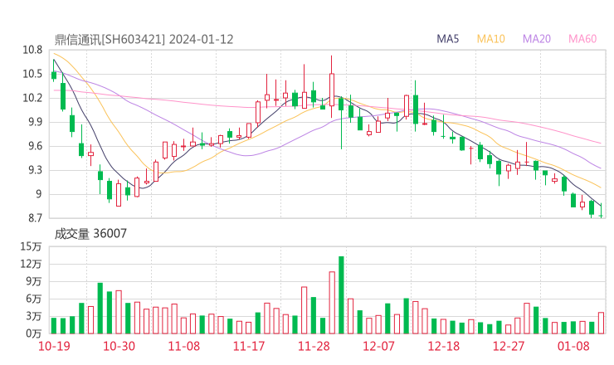This screenshot has height=365, width=614.
Task: Click the 9.3 price axis label
Action: pos(35,170)
